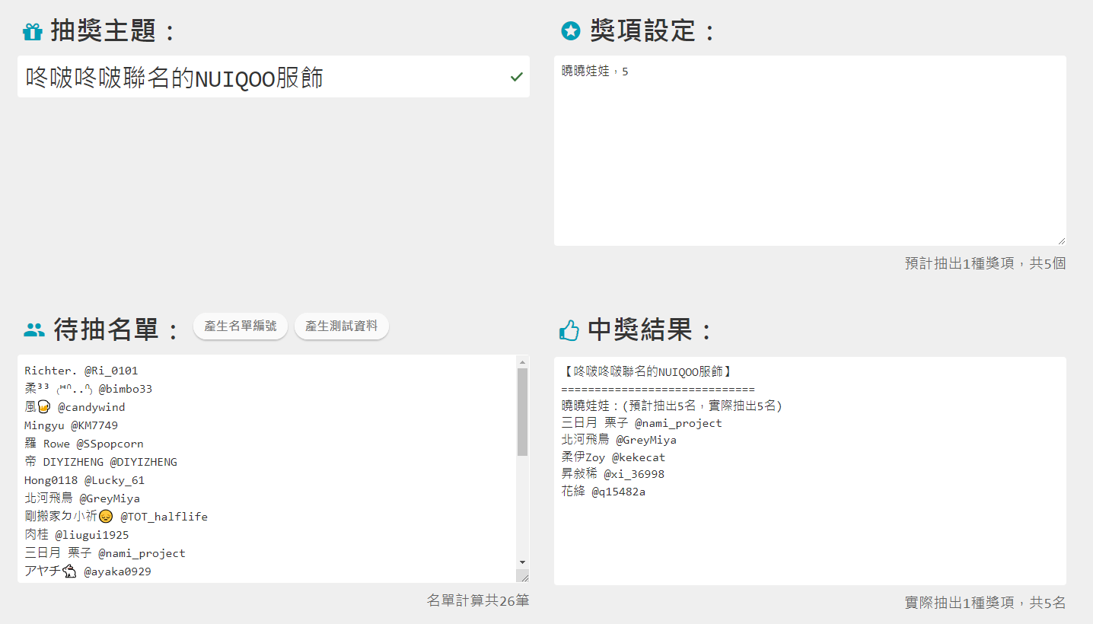The width and height of the screenshot is (1093, 624).
Task: Click the candidate list scrollbar thumb
Action: tap(522, 412)
